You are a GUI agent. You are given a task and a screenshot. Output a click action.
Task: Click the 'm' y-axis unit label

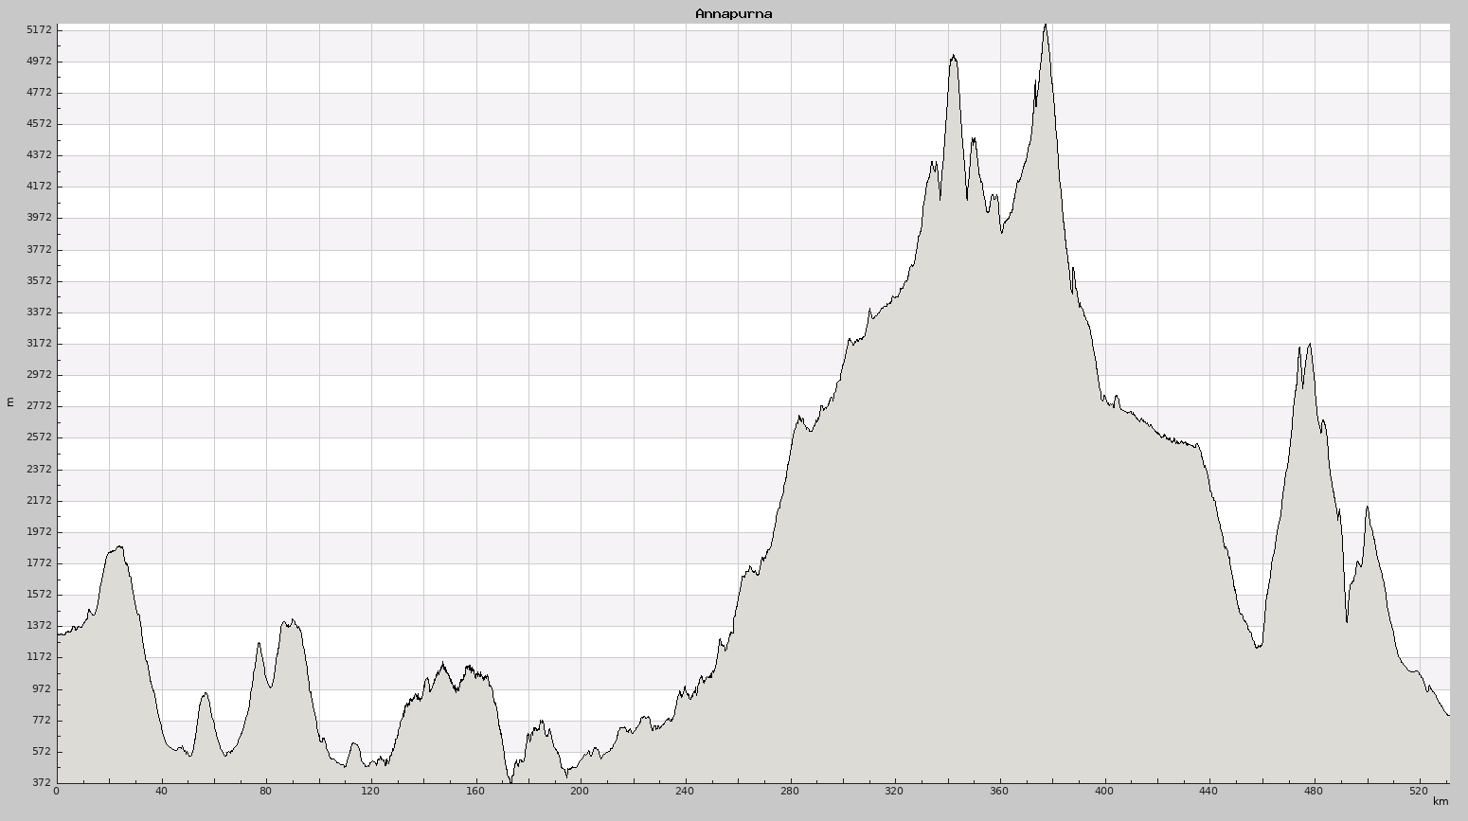[x=10, y=402]
